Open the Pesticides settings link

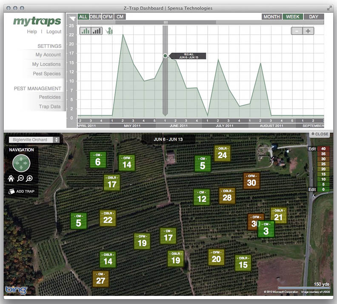pyautogui.click(x=50, y=97)
